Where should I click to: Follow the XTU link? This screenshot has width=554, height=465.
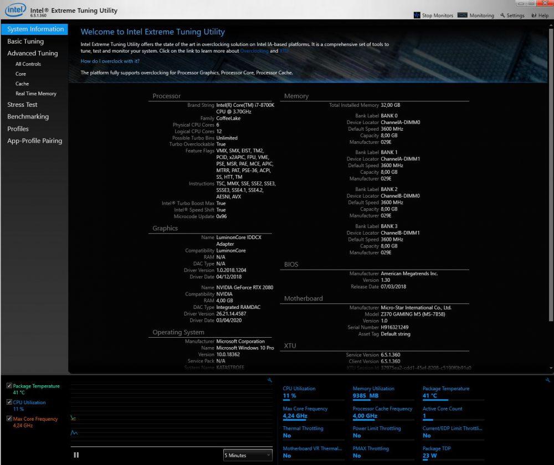[x=284, y=51]
